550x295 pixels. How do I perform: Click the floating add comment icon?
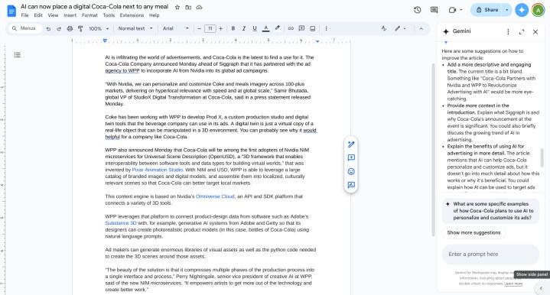point(351,157)
